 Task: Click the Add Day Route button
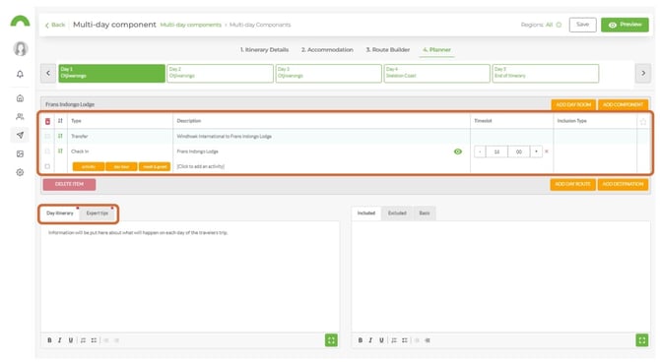click(x=572, y=184)
